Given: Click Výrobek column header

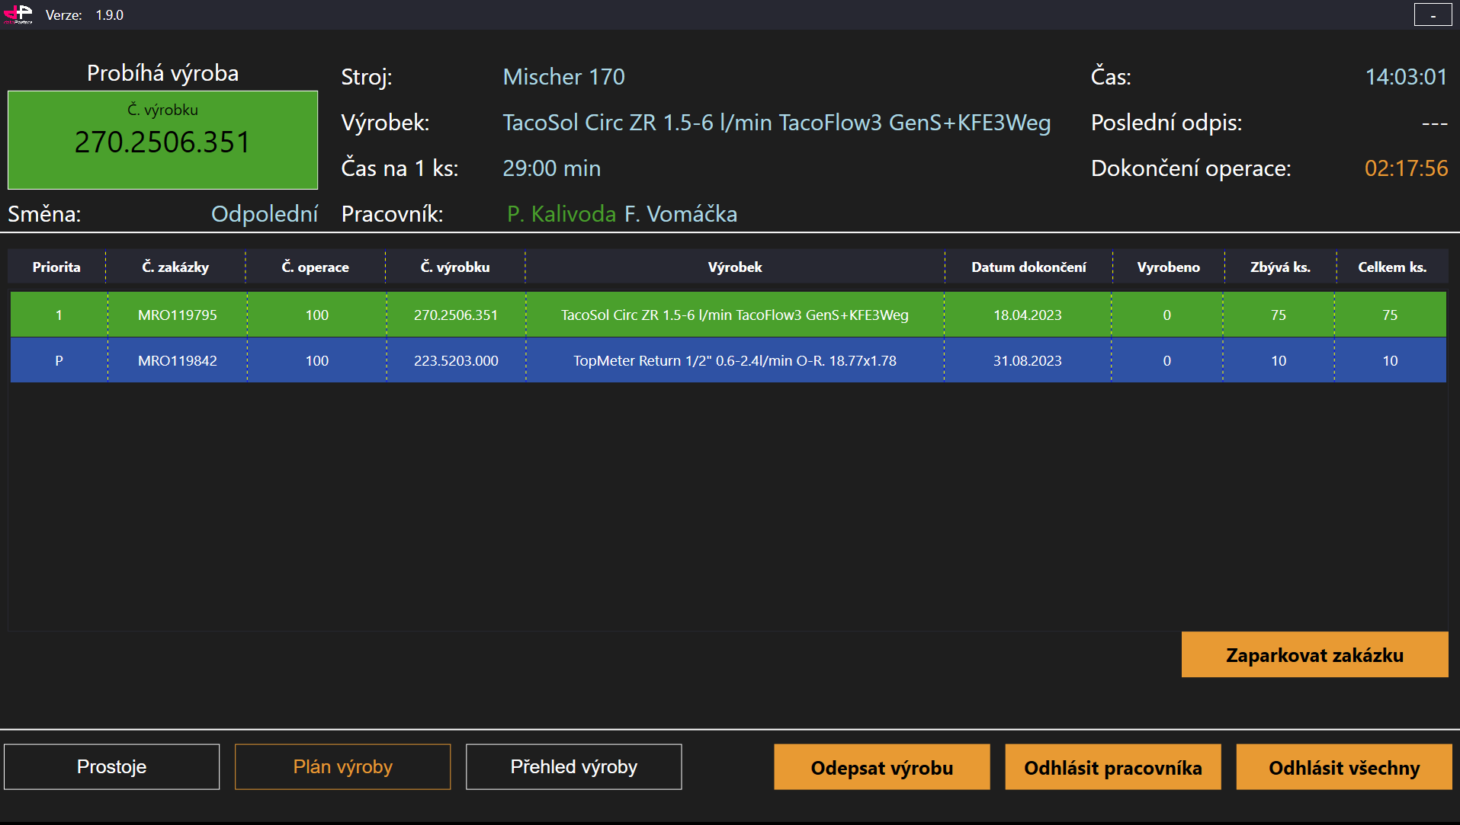Looking at the screenshot, I should [x=735, y=267].
